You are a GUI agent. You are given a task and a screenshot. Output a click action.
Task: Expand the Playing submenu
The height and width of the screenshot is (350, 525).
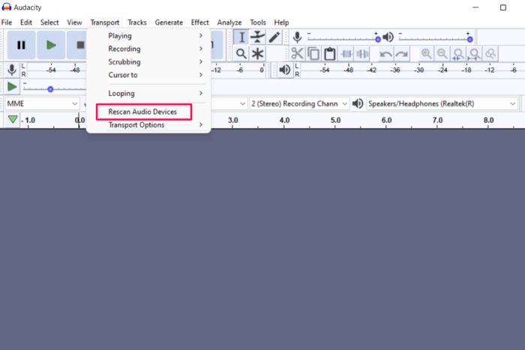pos(148,36)
